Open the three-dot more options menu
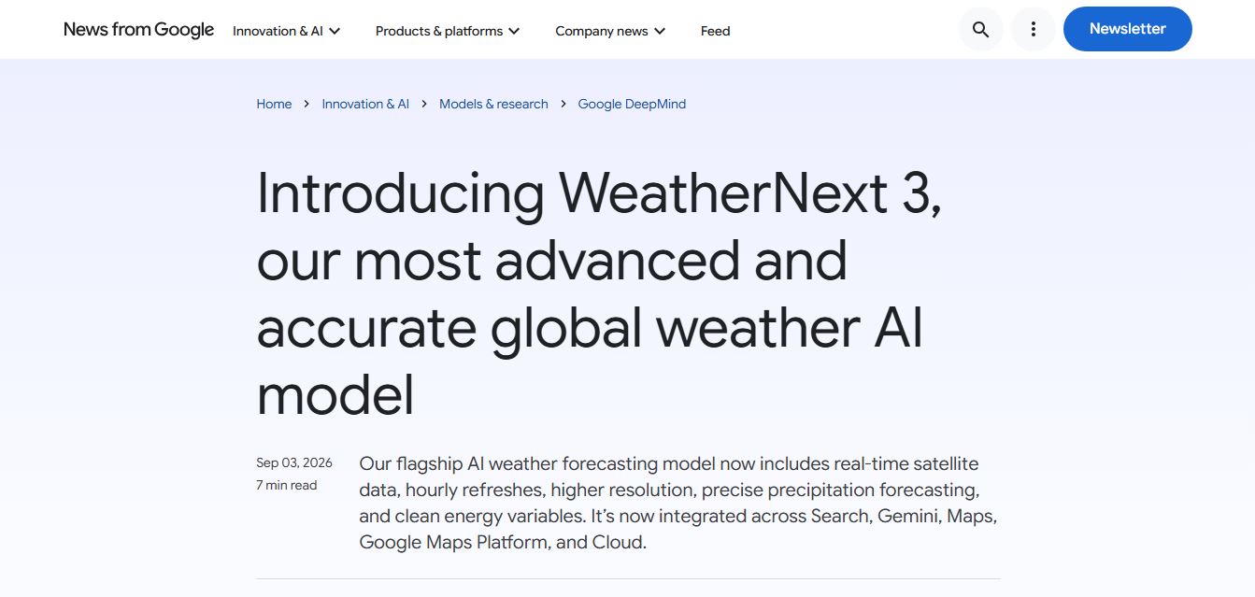 tap(1033, 29)
